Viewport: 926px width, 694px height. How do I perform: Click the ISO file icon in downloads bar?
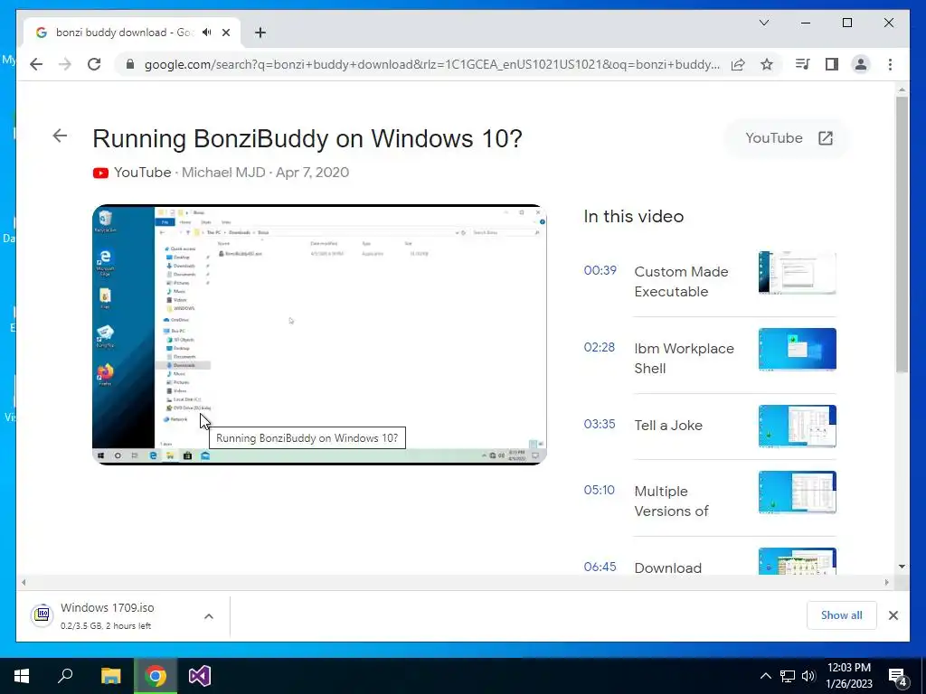point(43,615)
